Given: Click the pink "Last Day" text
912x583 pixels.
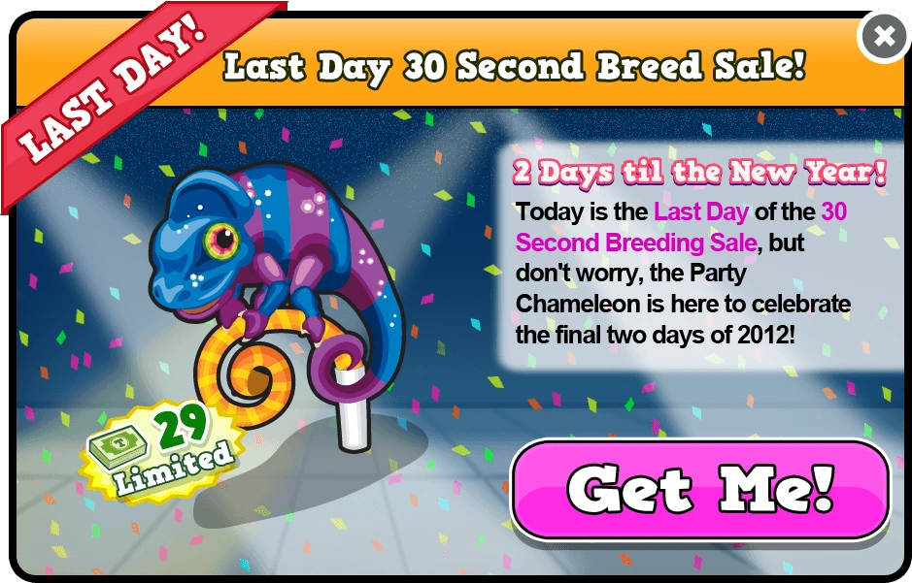Looking at the screenshot, I should [701, 211].
